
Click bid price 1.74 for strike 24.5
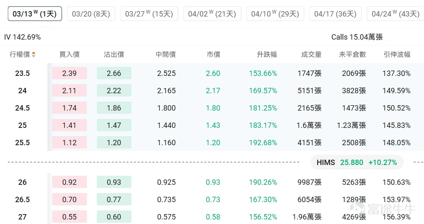(70, 108)
